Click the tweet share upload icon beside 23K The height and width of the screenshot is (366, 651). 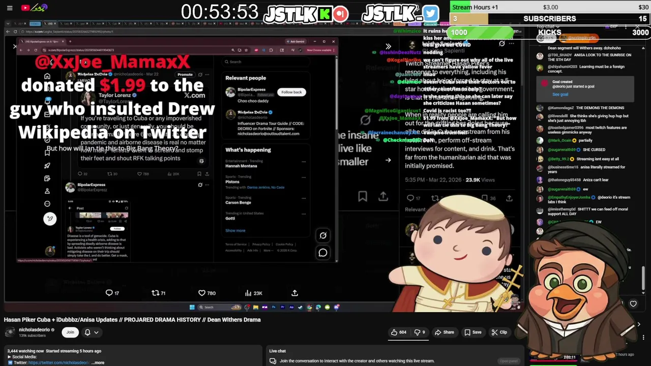294,293
